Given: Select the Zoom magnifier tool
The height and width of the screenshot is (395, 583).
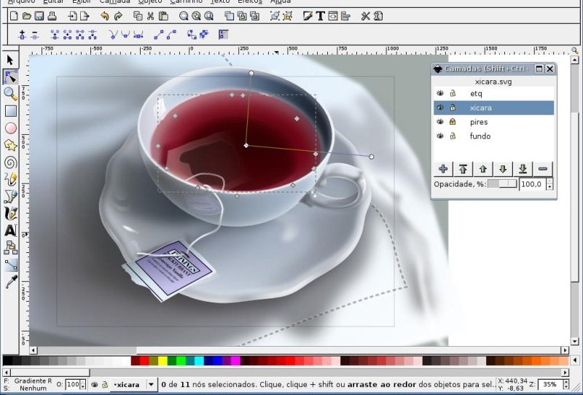Looking at the screenshot, I should click(10, 94).
